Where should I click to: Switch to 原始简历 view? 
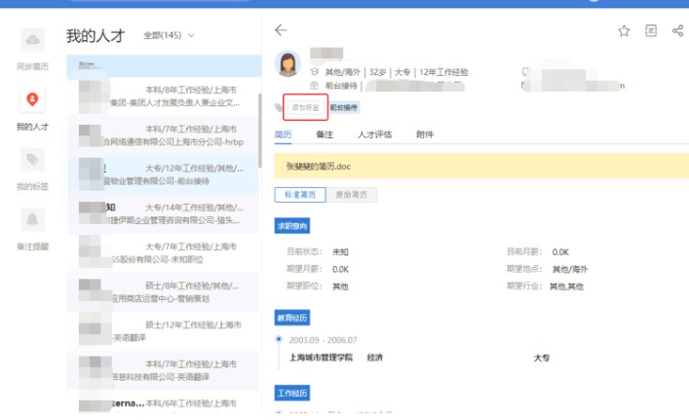click(350, 195)
